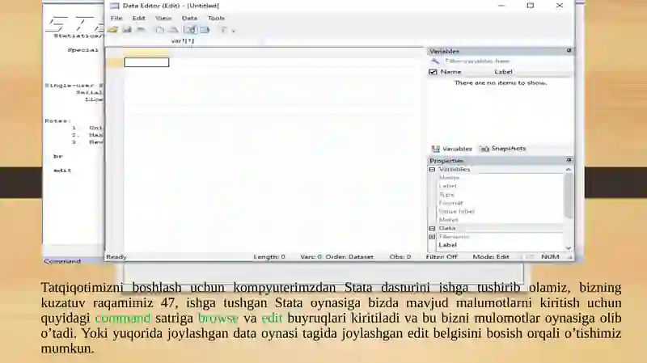Click the Filter observations toolbar icon
This screenshot has width=647, height=363.
coord(225,30)
